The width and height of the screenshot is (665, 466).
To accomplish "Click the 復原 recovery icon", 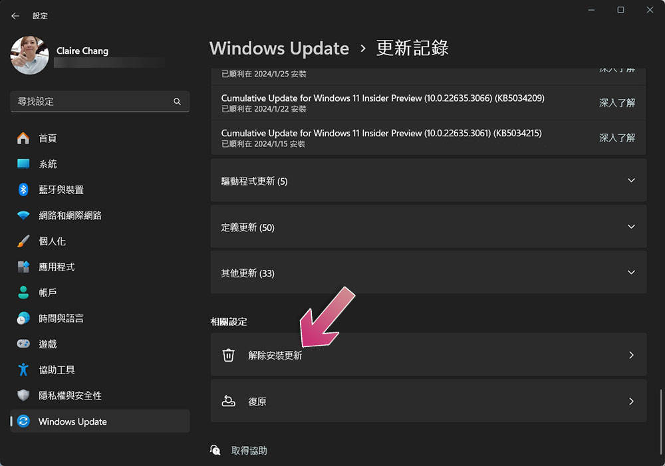I will click(x=228, y=402).
